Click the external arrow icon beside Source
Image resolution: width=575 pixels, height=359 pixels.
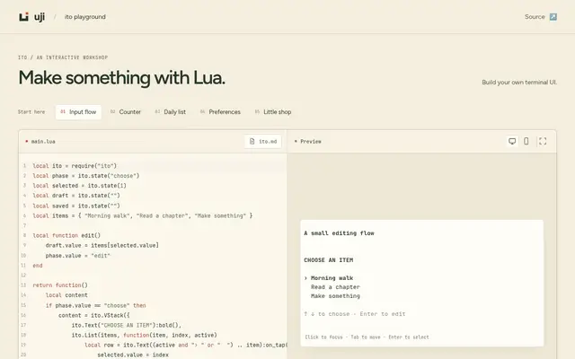(553, 17)
